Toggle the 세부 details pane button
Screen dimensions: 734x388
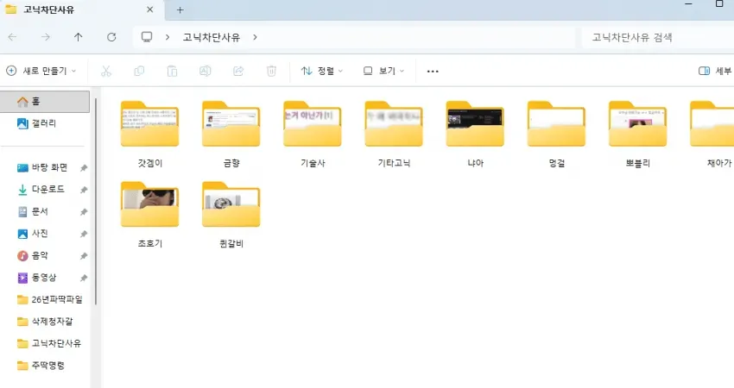(715, 71)
